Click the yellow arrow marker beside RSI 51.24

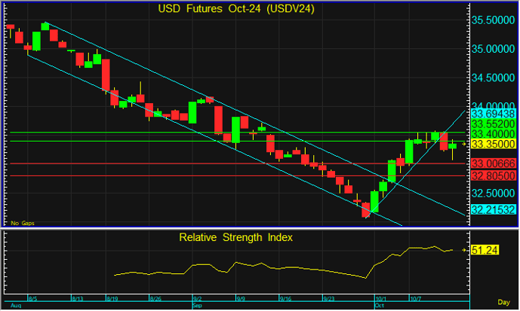pos(465,249)
